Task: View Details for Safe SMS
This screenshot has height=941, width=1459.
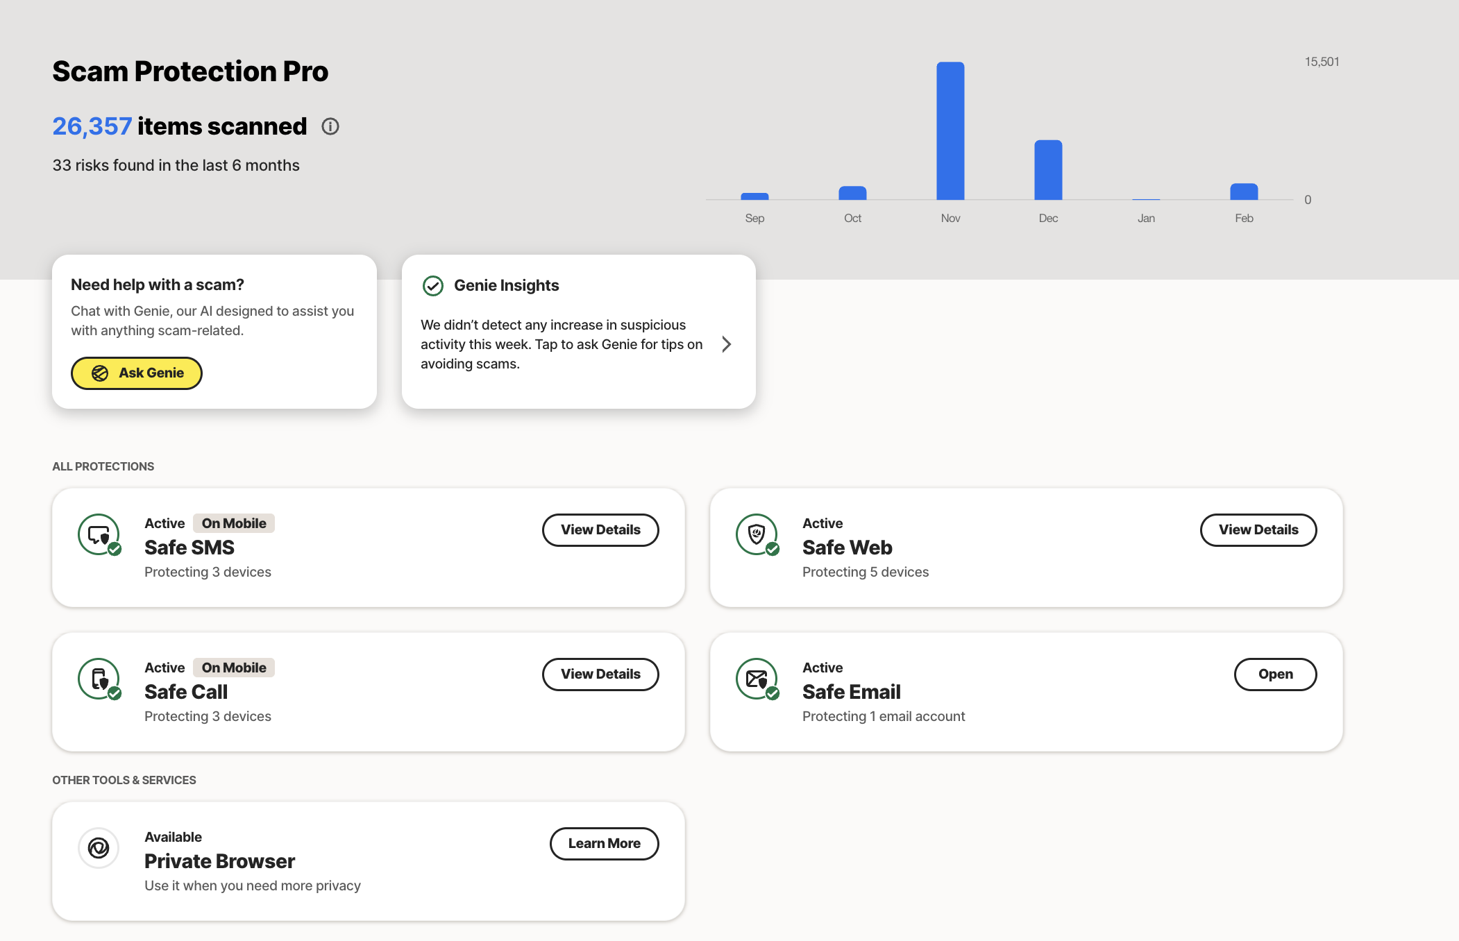Action: pos(600,530)
